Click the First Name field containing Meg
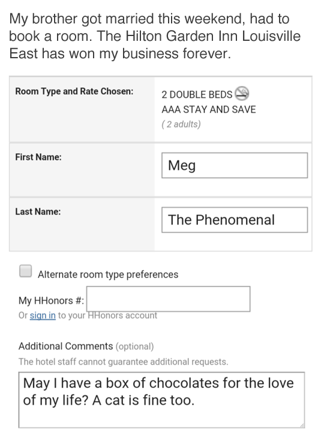This screenshot has width=324, height=439. (x=235, y=165)
